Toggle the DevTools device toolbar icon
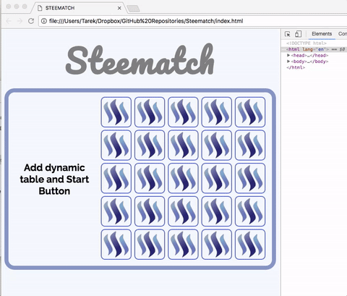Viewport: 347px width, 296px height. click(299, 34)
